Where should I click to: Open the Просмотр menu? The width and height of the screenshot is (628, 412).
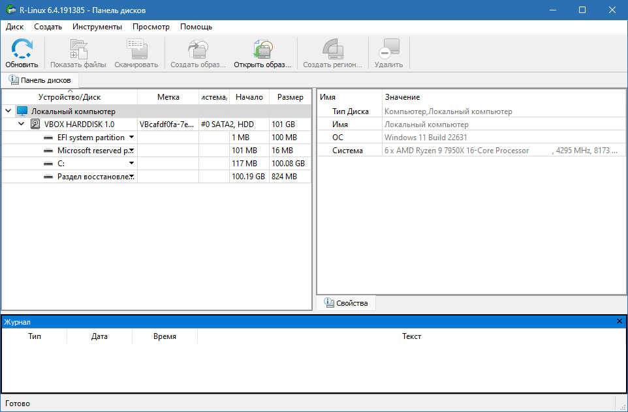tap(151, 27)
